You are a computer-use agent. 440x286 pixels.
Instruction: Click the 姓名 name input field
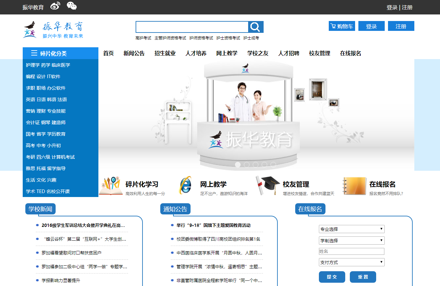[351, 252]
